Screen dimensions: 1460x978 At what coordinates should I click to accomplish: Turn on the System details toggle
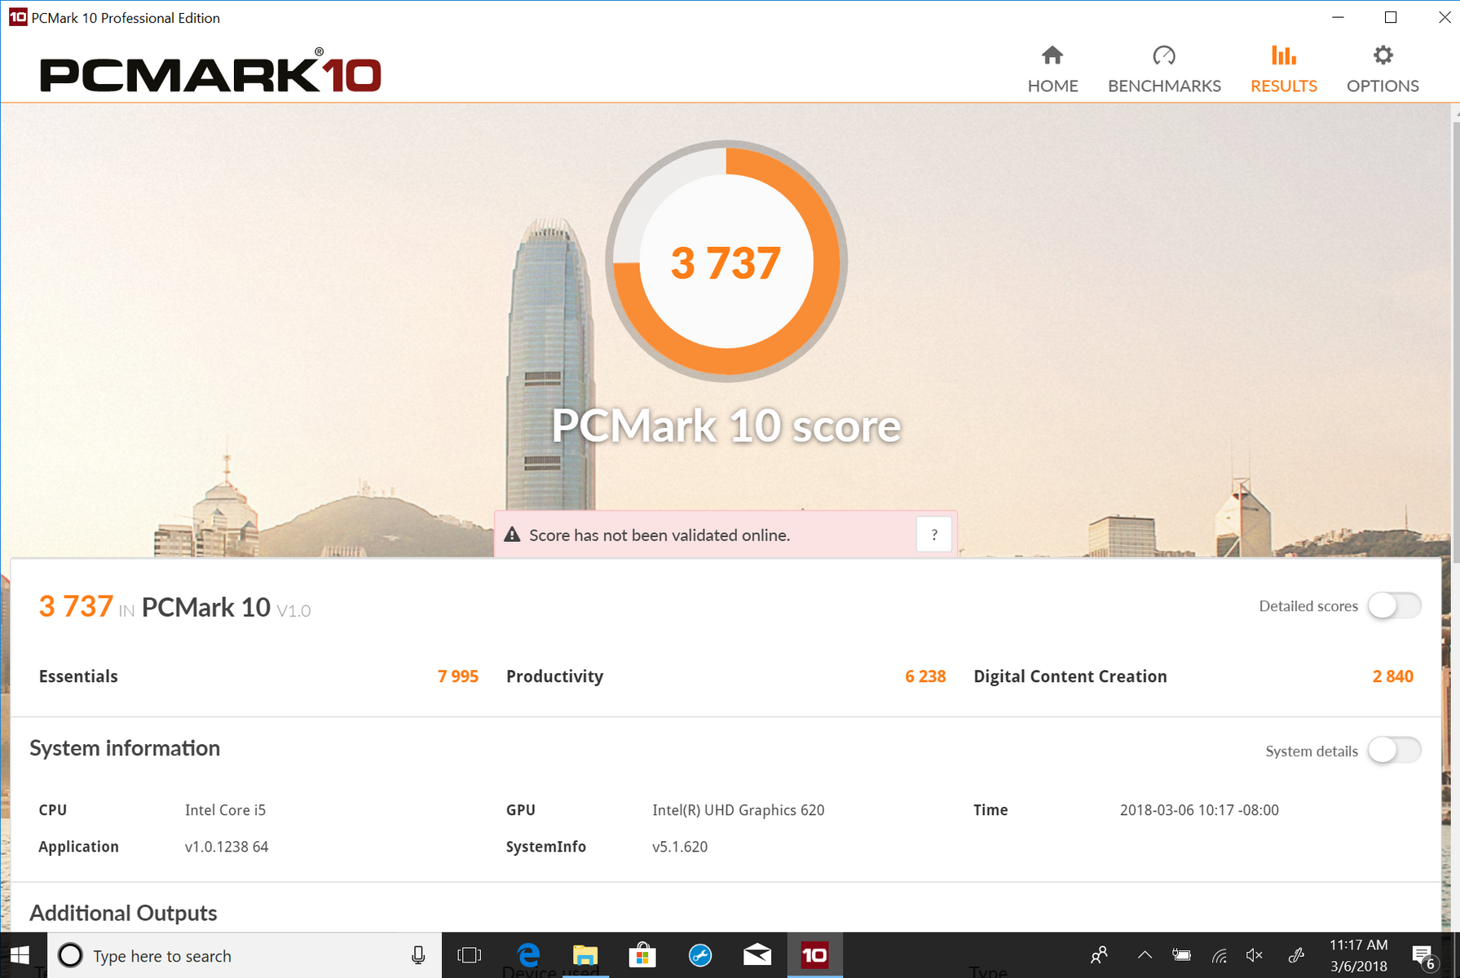coord(1394,751)
